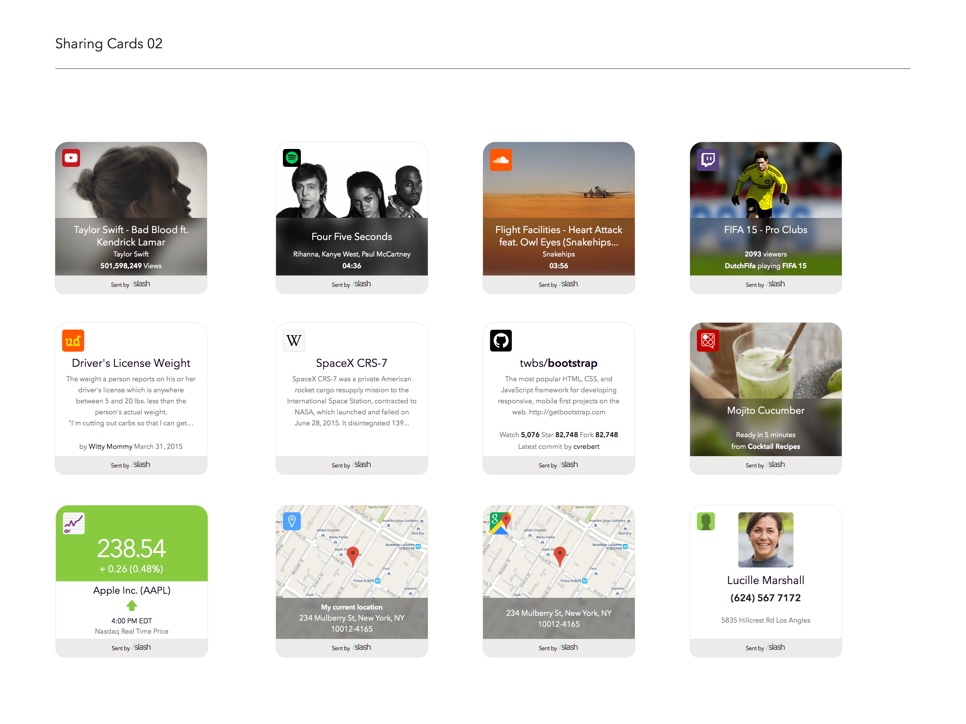Image resolution: width=966 pixels, height=724 pixels.
Task: Click the red map marker on My current location card
Action: pos(353,555)
